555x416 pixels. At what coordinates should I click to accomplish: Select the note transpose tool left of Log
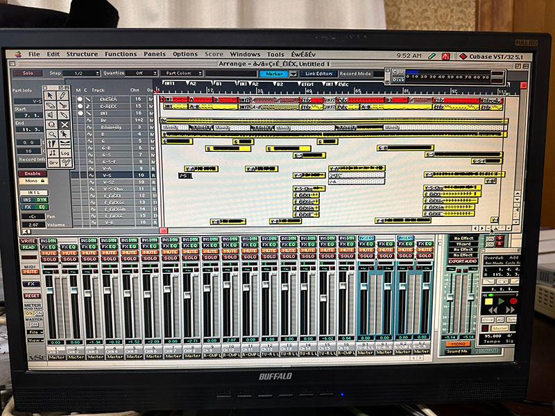(x=53, y=153)
